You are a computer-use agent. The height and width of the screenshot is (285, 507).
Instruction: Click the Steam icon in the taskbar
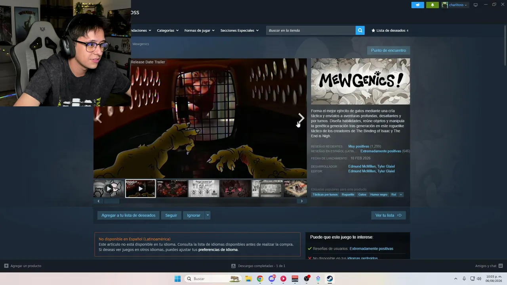point(330,279)
